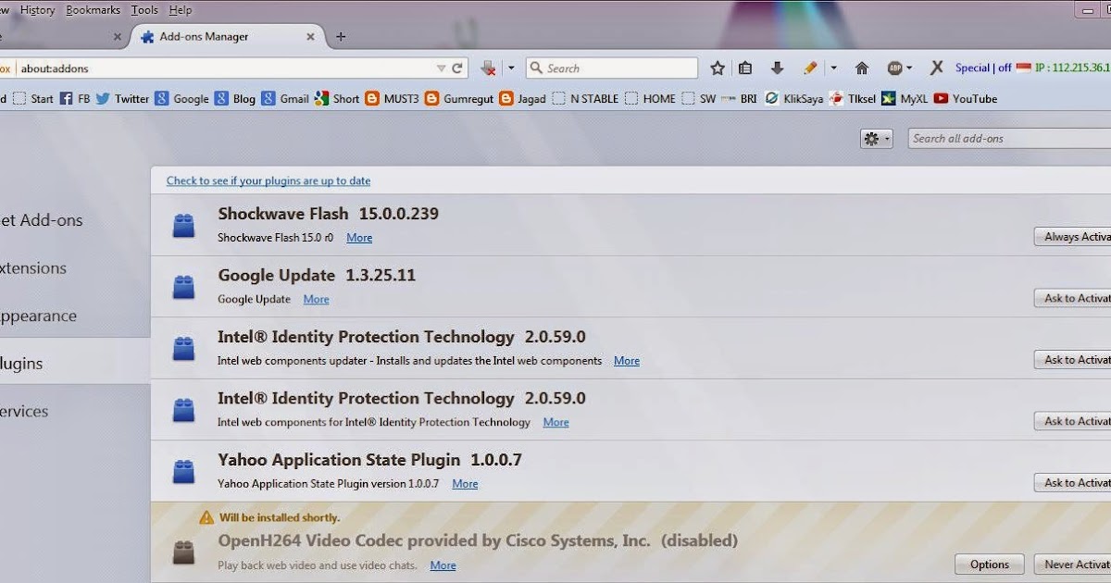Open the URL history dropdown arrow
The image size is (1111, 583).
pyautogui.click(x=442, y=68)
